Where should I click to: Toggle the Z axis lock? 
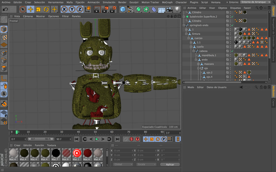pyautogui.click(x=80, y=9)
